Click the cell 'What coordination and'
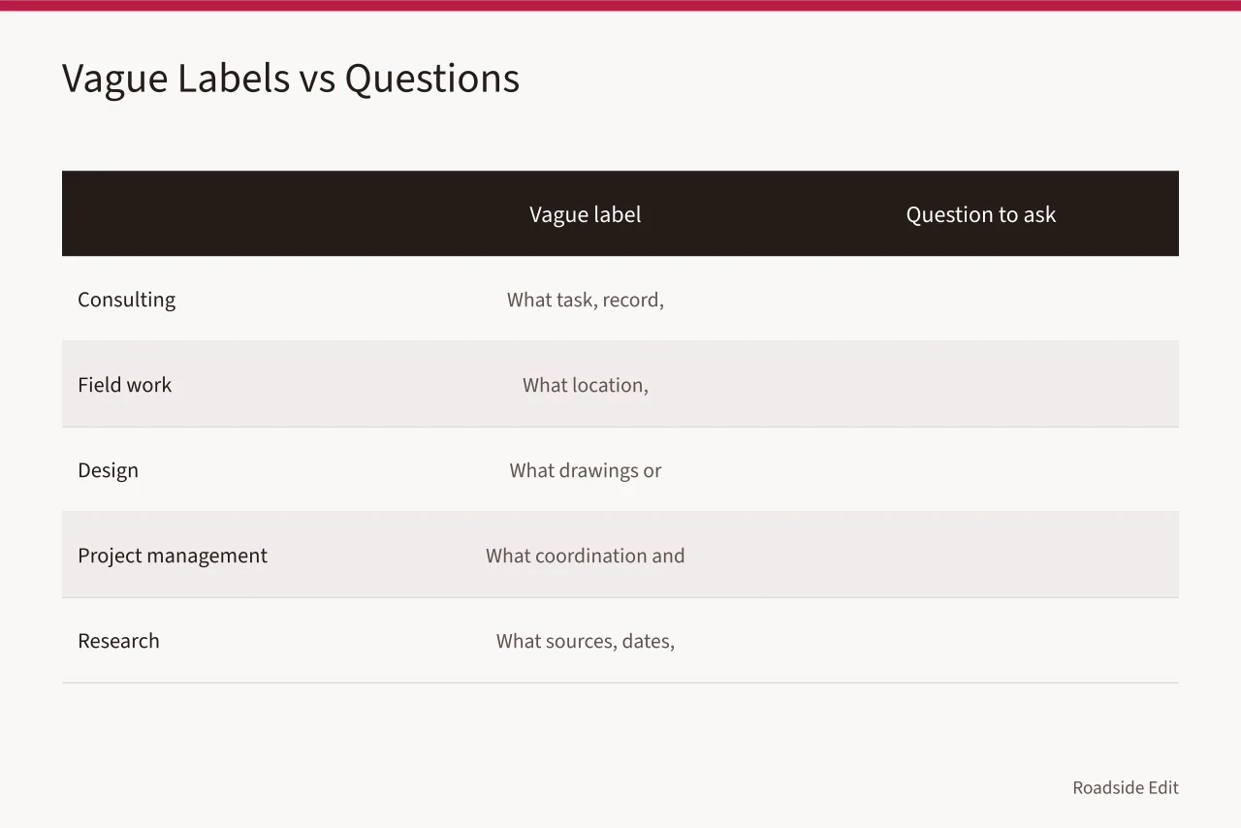 coord(586,556)
